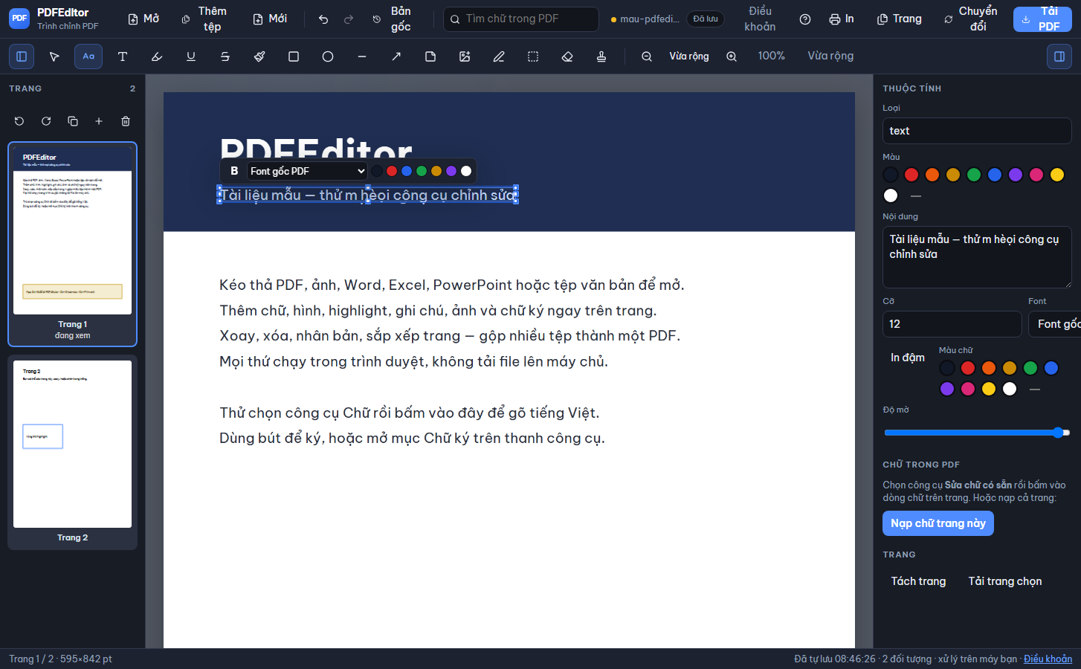This screenshot has width=1081, height=669.
Task: Select the insert image tool
Action: point(465,56)
